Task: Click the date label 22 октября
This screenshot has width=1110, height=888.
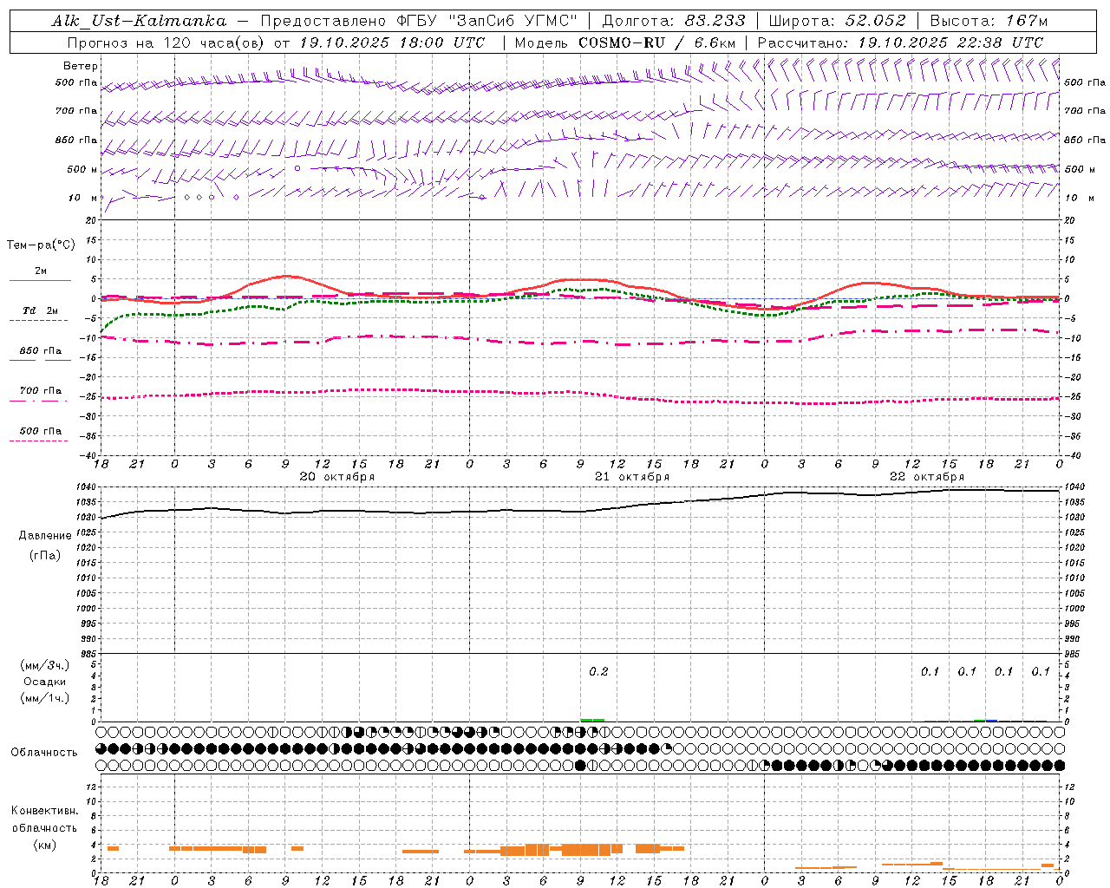Action: (927, 477)
